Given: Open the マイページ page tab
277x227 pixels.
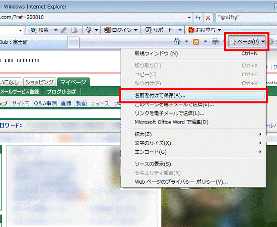Looking at the screenshot, I should point(73,82).
